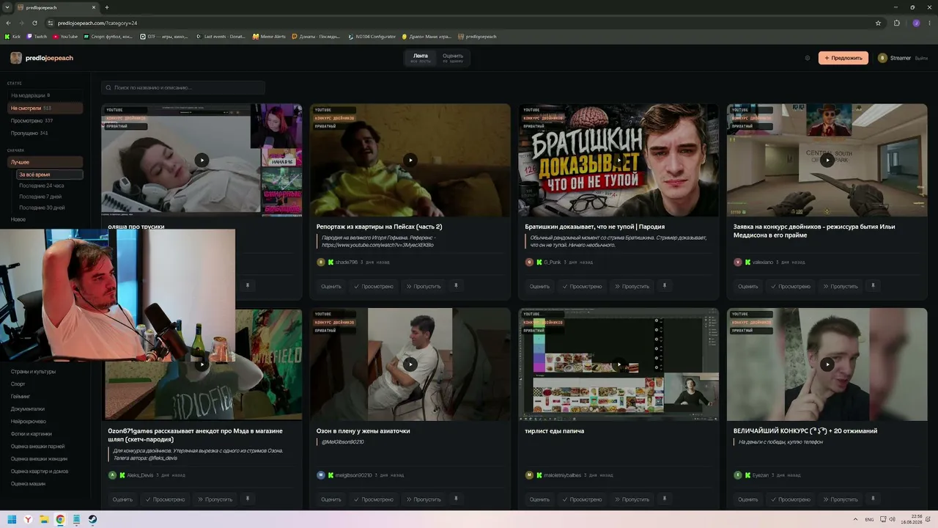Viewport: 938px width, 528px height.
Task: Pin the ВЕЛИЧАЙШИЙ КОНКУРС card
Action: pyautogui.click(x=872, y=499)
